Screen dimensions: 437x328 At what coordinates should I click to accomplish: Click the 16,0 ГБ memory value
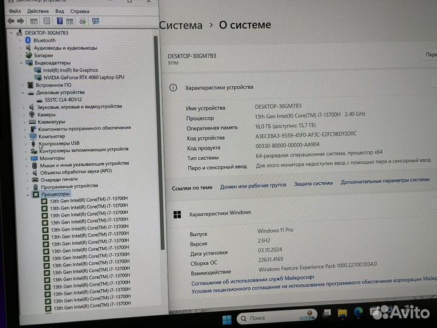285,126
